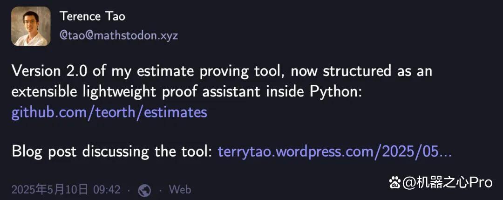Click the Web application label
Screen dimensions: 503x200
[180, 189]
